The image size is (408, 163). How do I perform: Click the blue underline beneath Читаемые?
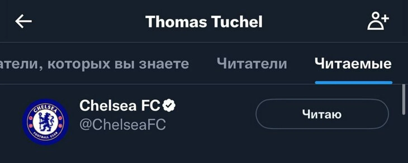point(354,82)
